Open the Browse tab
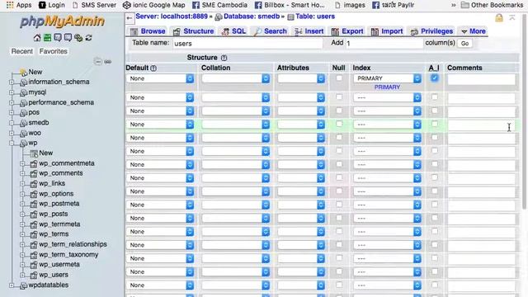Image resolution: width=528 pixels, height=297 pixels. (148, 31)
